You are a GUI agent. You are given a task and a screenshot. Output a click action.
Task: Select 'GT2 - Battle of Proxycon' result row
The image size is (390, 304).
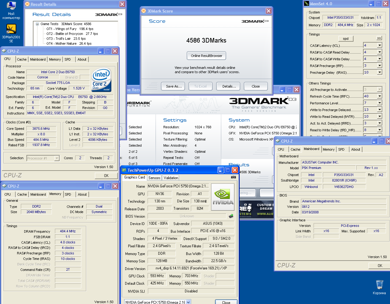72,34
